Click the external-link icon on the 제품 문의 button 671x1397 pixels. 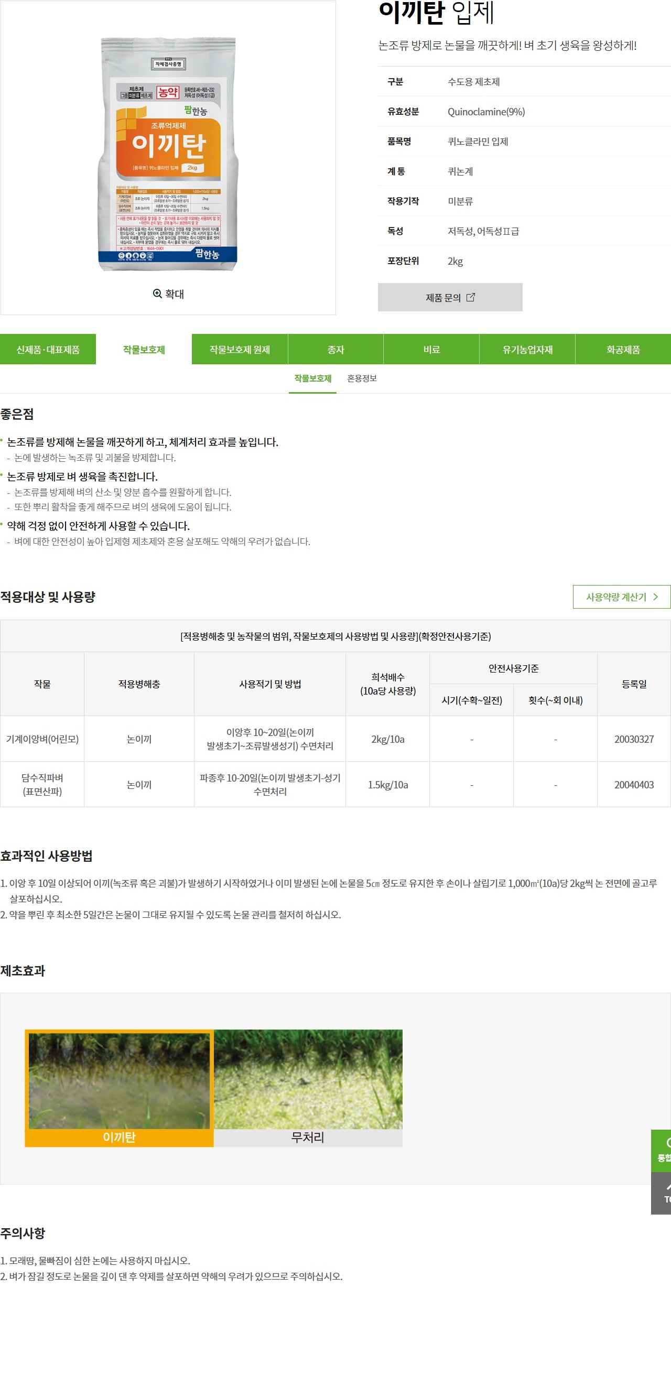click(470, 297)
